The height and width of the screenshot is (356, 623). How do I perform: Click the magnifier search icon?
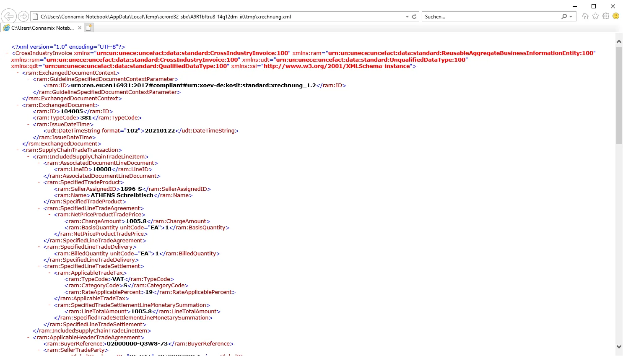click(564, 17)
